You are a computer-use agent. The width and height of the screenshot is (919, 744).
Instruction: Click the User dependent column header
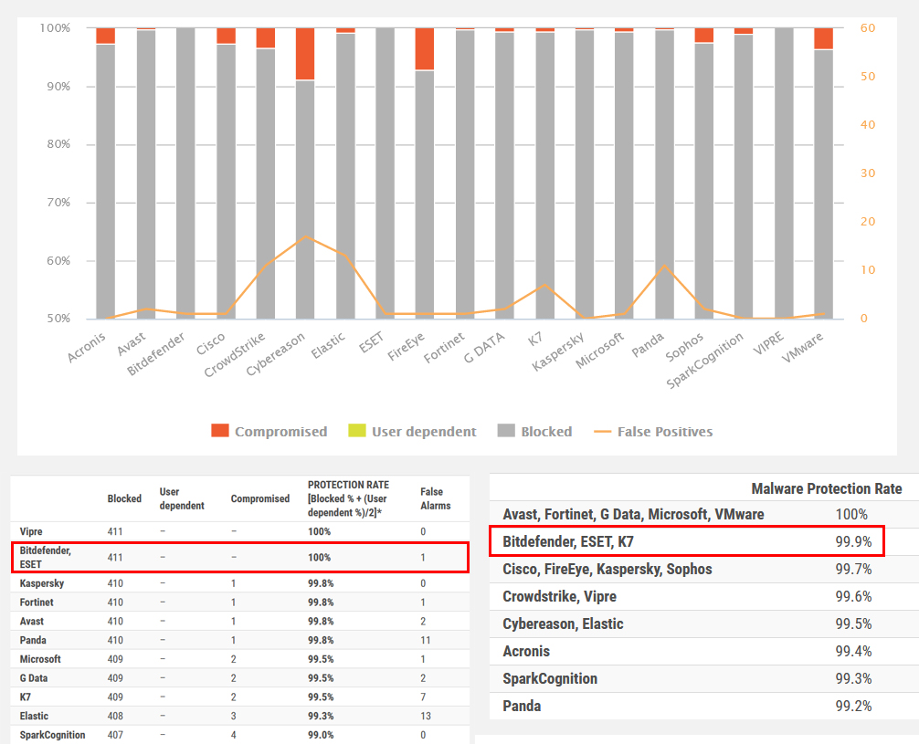pos(182,498)
